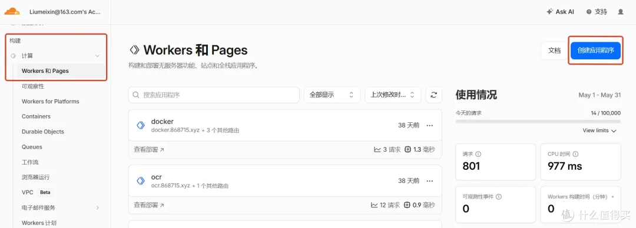Click the docker worker icon
Viewport: 636px width, 228px height.
(x=140, y=126)
